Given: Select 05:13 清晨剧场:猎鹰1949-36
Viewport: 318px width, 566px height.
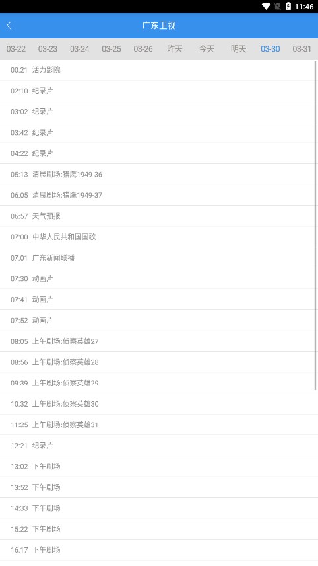Looking at the screenshot, I should [159, 175].
